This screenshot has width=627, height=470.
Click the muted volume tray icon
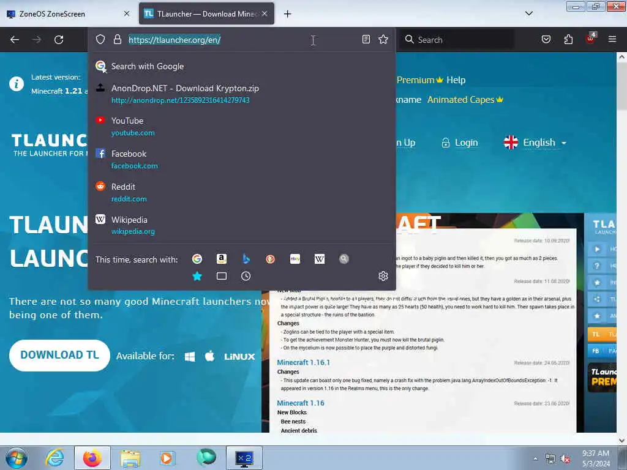point(565,459)
